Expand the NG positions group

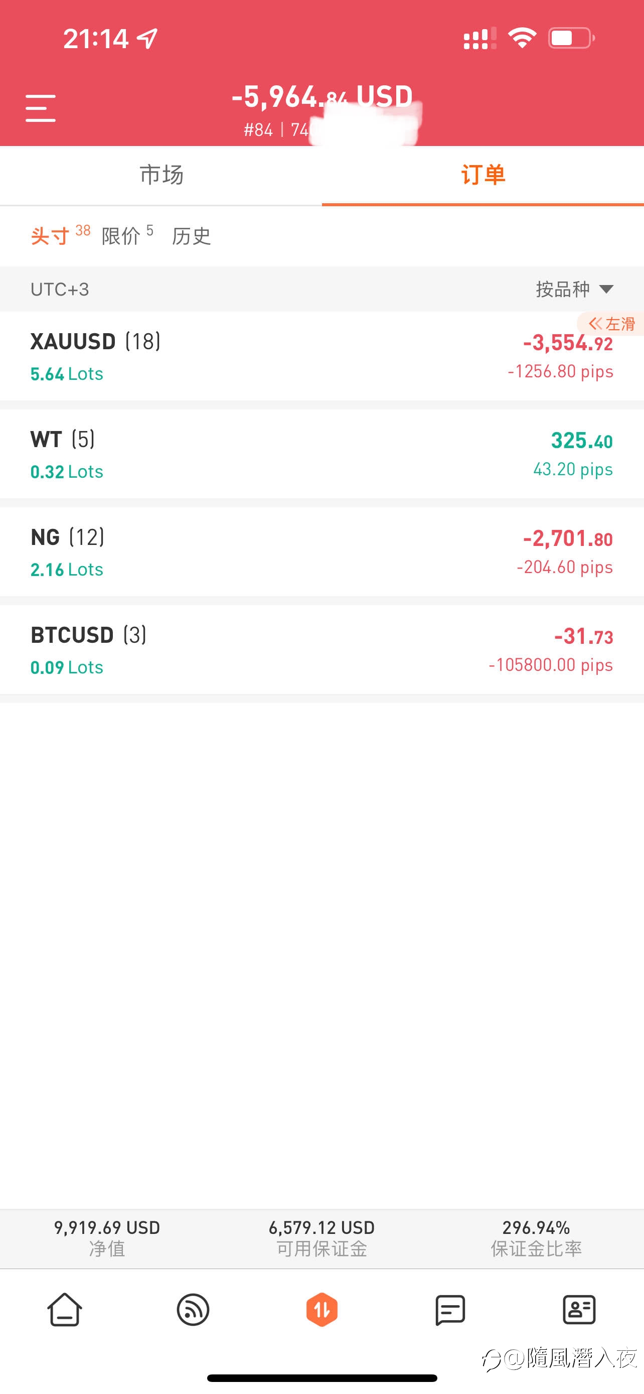321,552
